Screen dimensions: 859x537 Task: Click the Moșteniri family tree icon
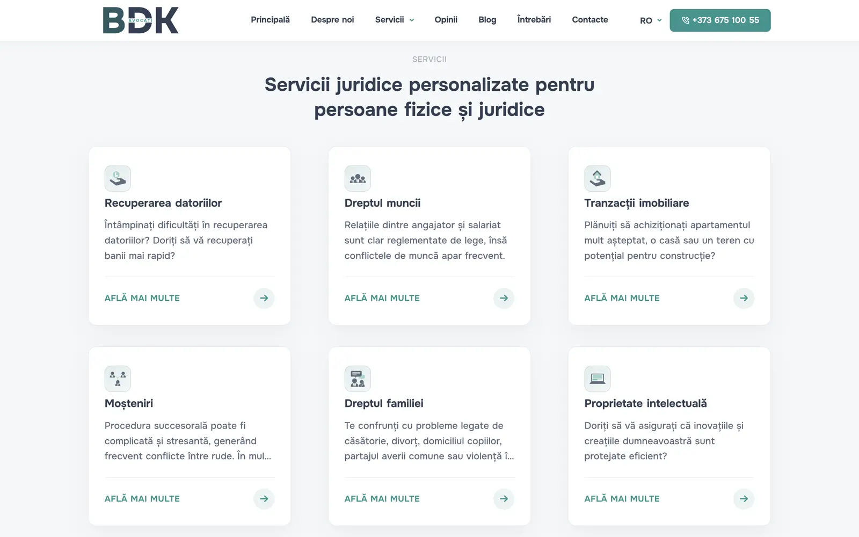click(x=118, y=379)
